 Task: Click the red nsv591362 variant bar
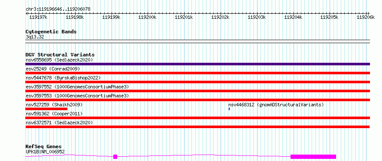[x=197, y=118]
